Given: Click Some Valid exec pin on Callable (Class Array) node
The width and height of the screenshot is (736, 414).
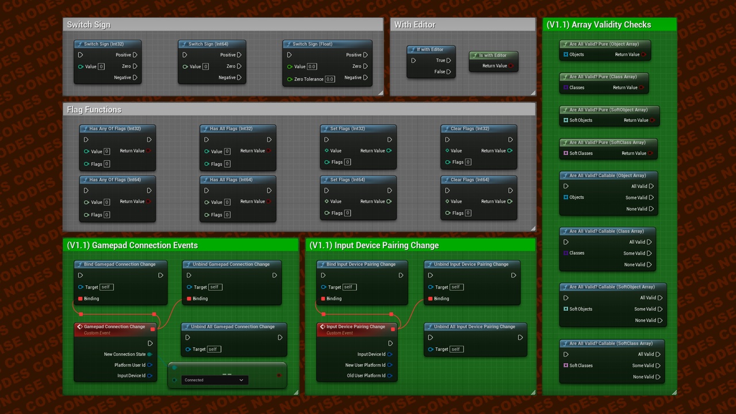Looking at the screenshot, I should point(650,254).
